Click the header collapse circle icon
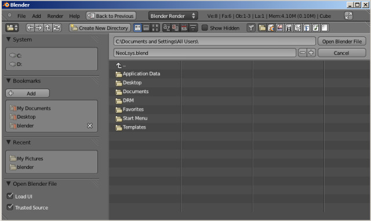The width and height of the screenshot is (371, 221). point(9,15)
